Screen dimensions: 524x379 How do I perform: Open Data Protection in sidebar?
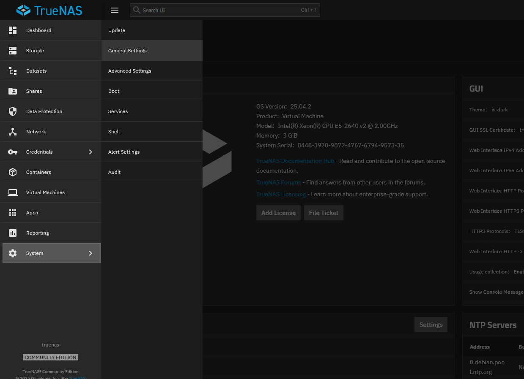(x=51, y=111)
